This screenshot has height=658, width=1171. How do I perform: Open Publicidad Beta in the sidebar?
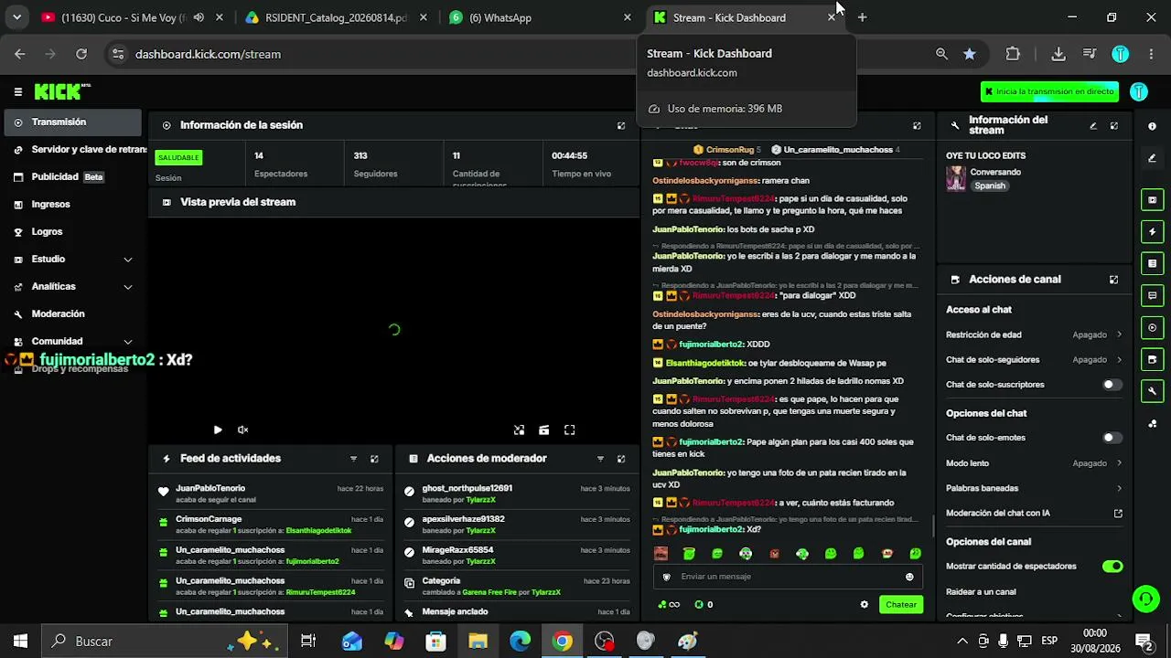tap(73, 176)
